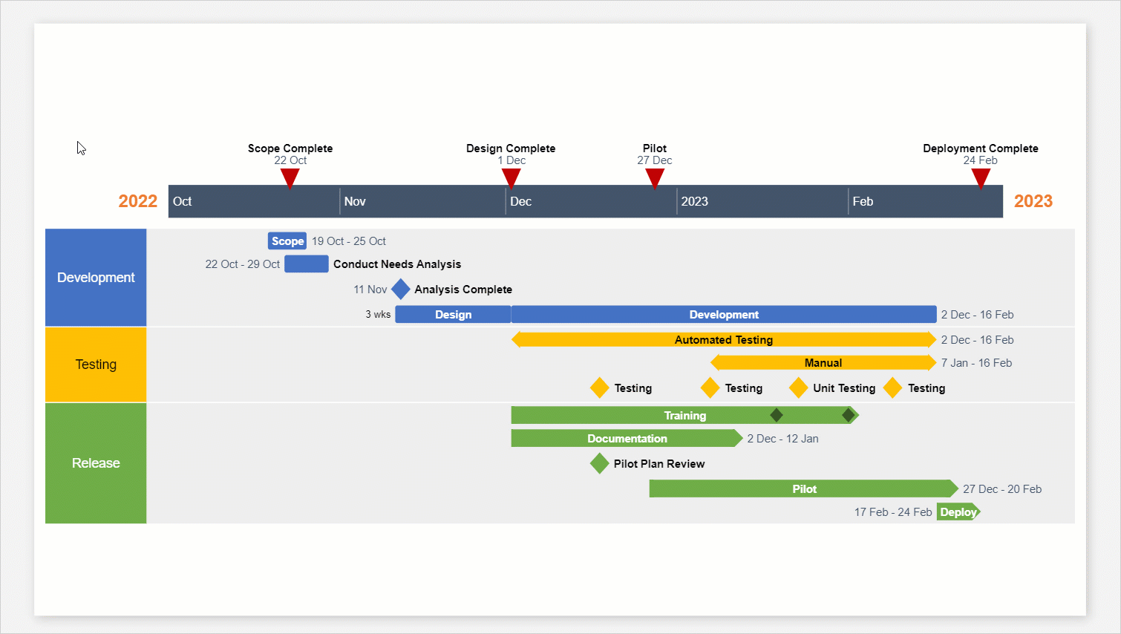1121x634 pixels.
Task: Toggle the Release swimlane header
Action: coord(96,463)
